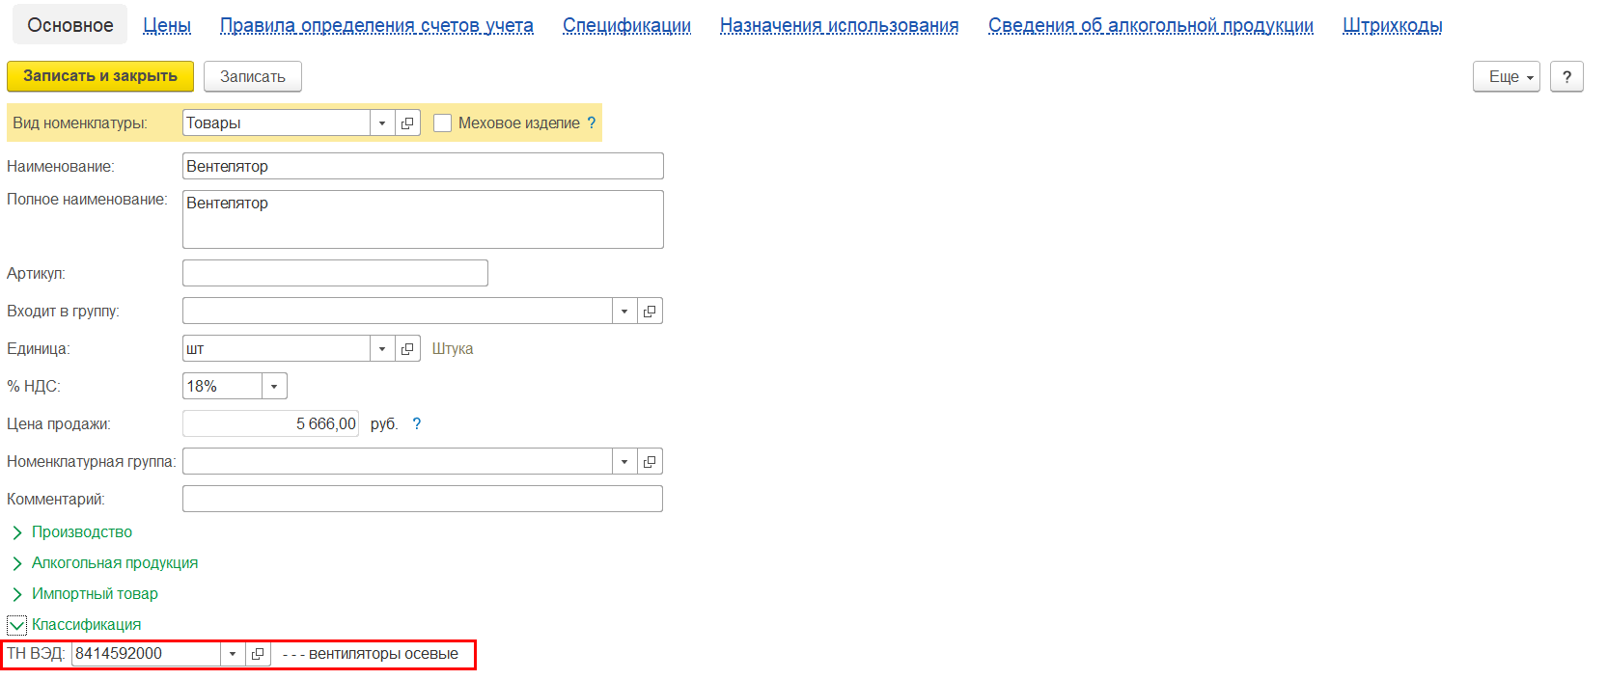Image resolution: width=1607 pixels, height=680 pixels.
Task: Open the Входит в группу reference form icon
Action: tap(650, 311)
